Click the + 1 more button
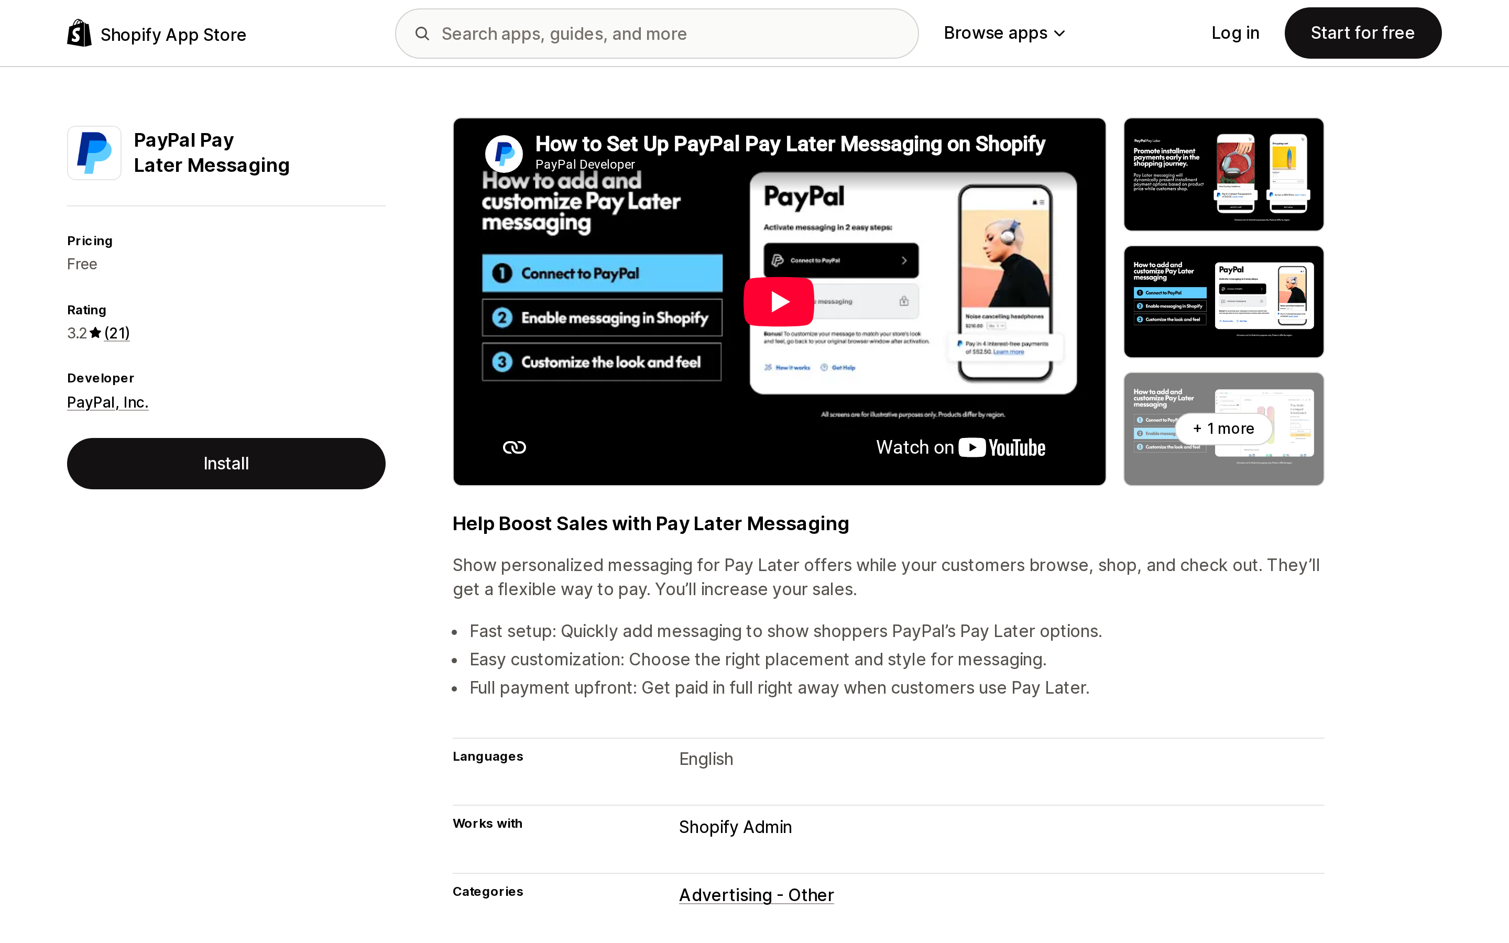The height and width of the screenshot is (943, 1509). click(x=1223, y=429)
